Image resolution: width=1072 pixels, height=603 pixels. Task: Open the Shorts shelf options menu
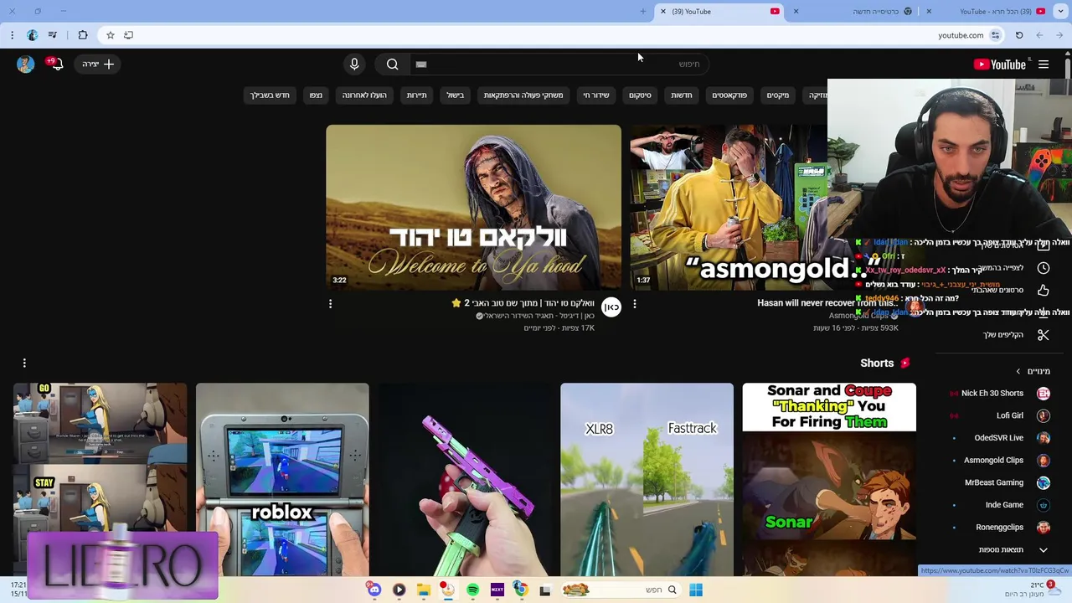pyautogui.click(x=24, y=363)
